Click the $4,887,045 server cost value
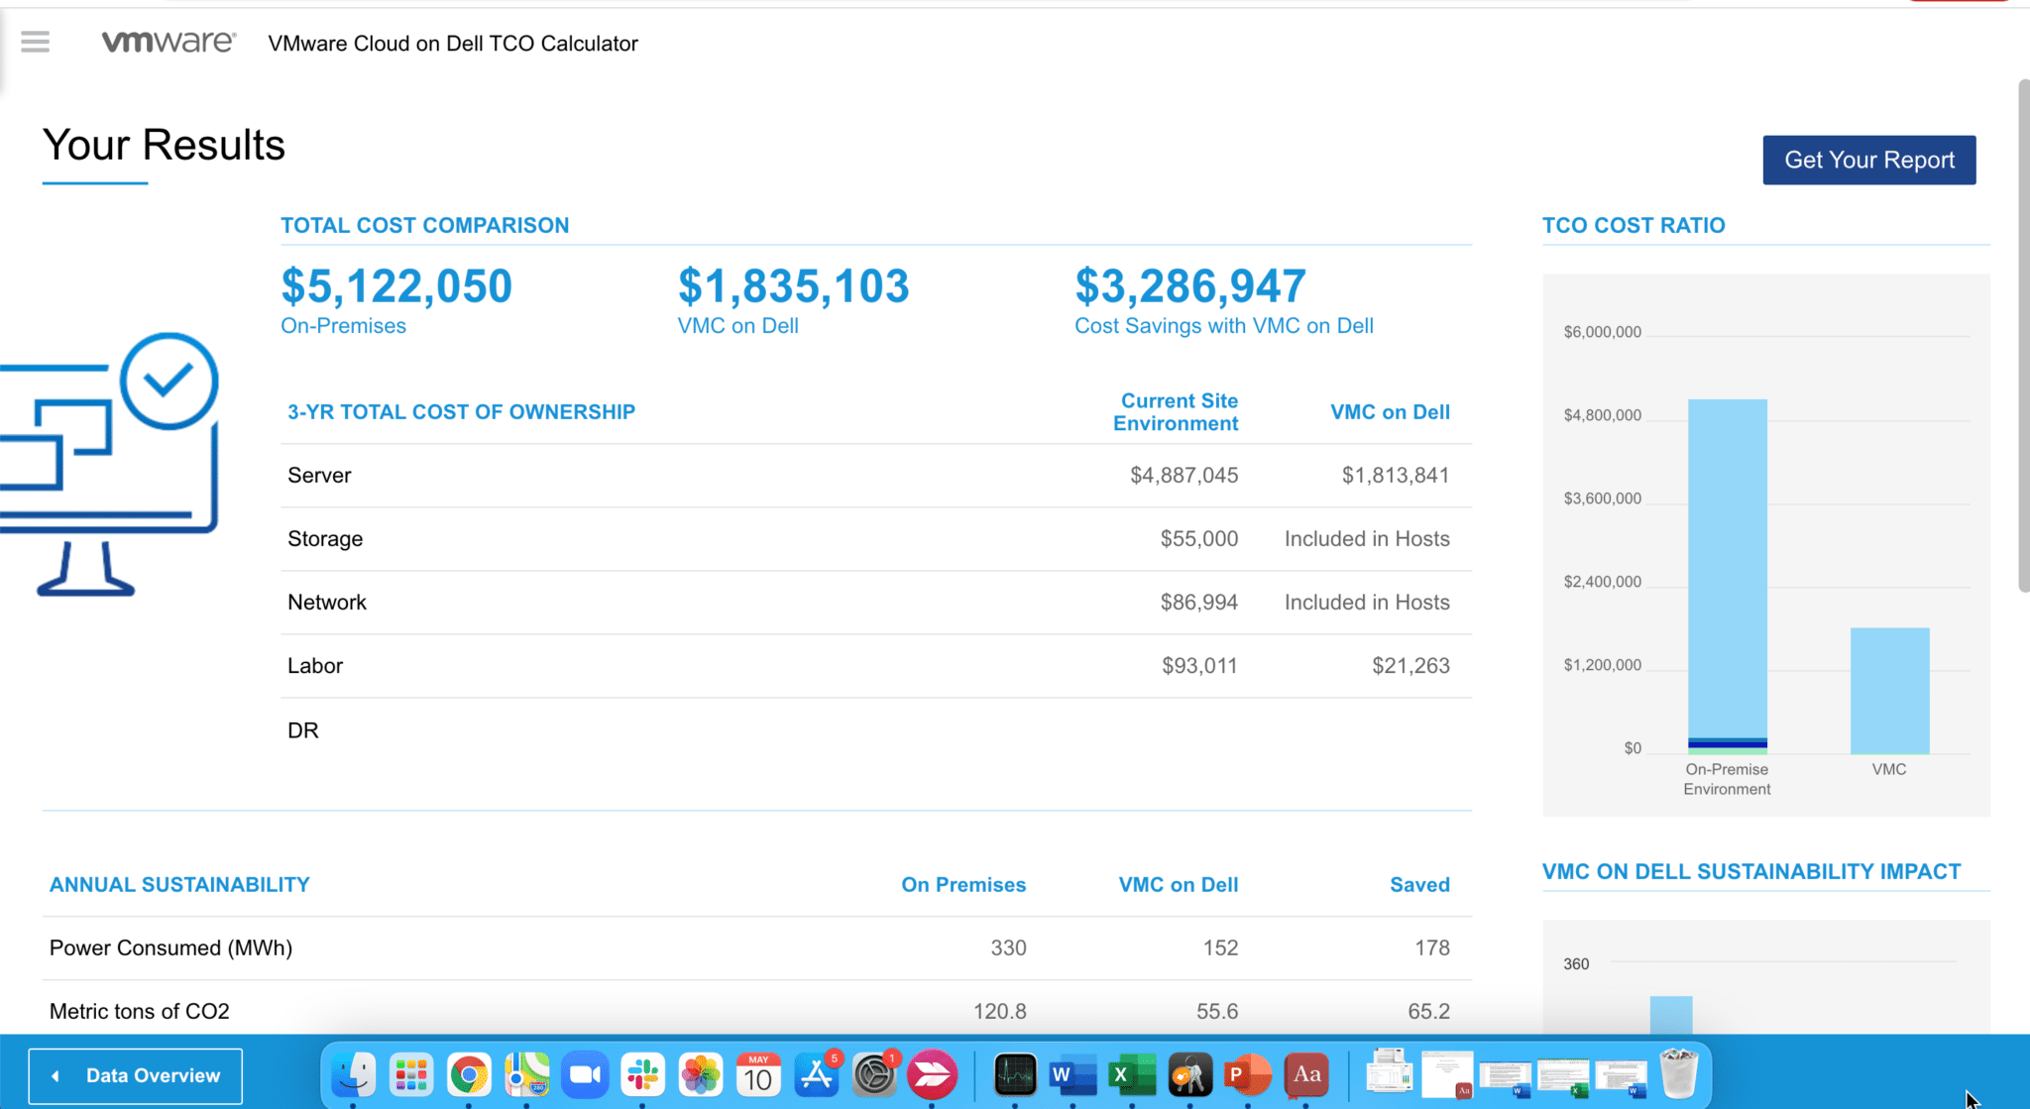This screenshot has width=2030, height=1109. click(x=1184, y=476)
